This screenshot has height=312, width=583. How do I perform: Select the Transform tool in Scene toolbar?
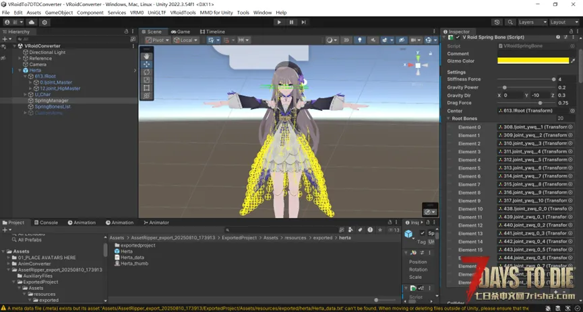(x=146, y=95)
